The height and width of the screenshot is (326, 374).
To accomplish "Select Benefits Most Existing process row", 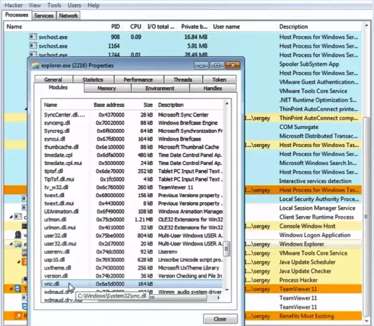I will (307, 316).
